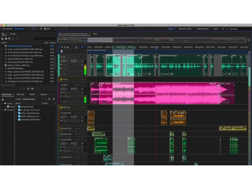This screenshot has width=252, height=189.
Task: Click the filter funnel icon in Media Browser
Action: click(x=54, y=99)
